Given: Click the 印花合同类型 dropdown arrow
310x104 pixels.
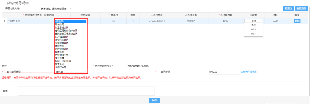Looking at the screenshot, I should pos(84,72).
